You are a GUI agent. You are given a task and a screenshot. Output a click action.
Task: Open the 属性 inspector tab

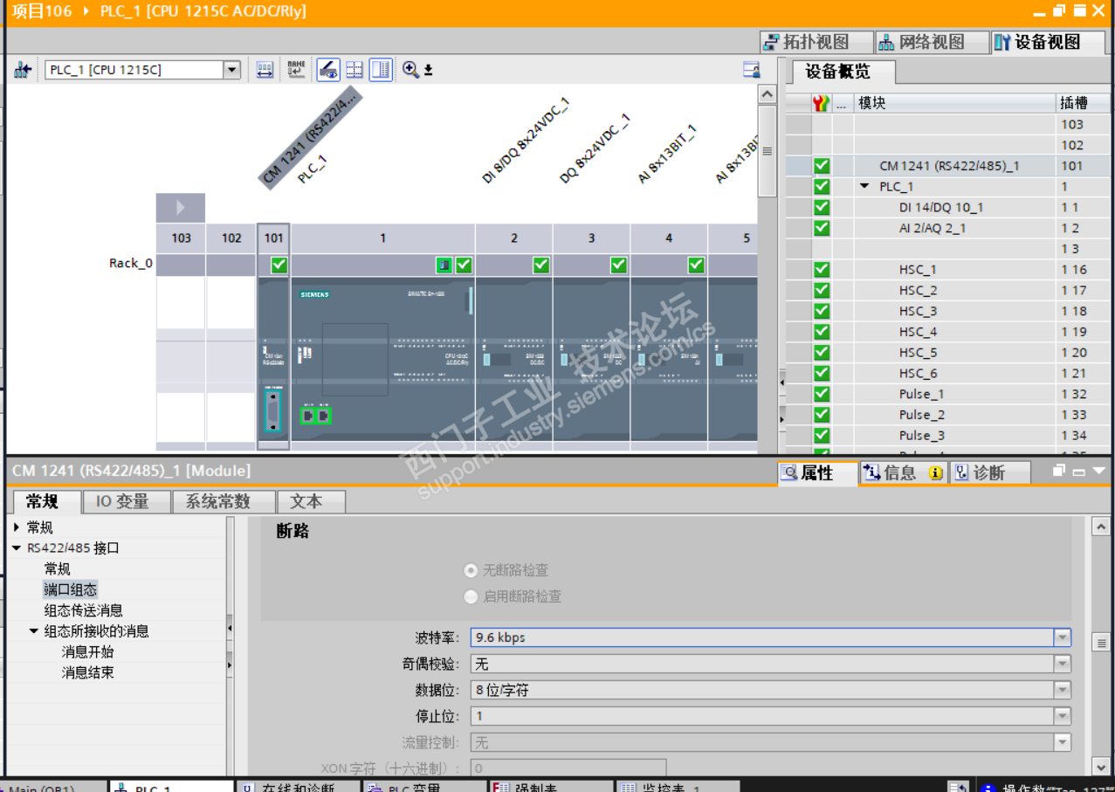click(817, 473)
